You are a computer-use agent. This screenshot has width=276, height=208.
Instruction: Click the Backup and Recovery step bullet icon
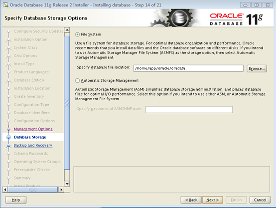(x=8, y=146)
